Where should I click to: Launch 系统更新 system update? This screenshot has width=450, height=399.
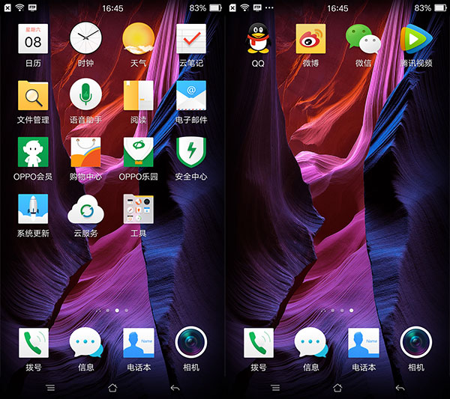(33, 209)
